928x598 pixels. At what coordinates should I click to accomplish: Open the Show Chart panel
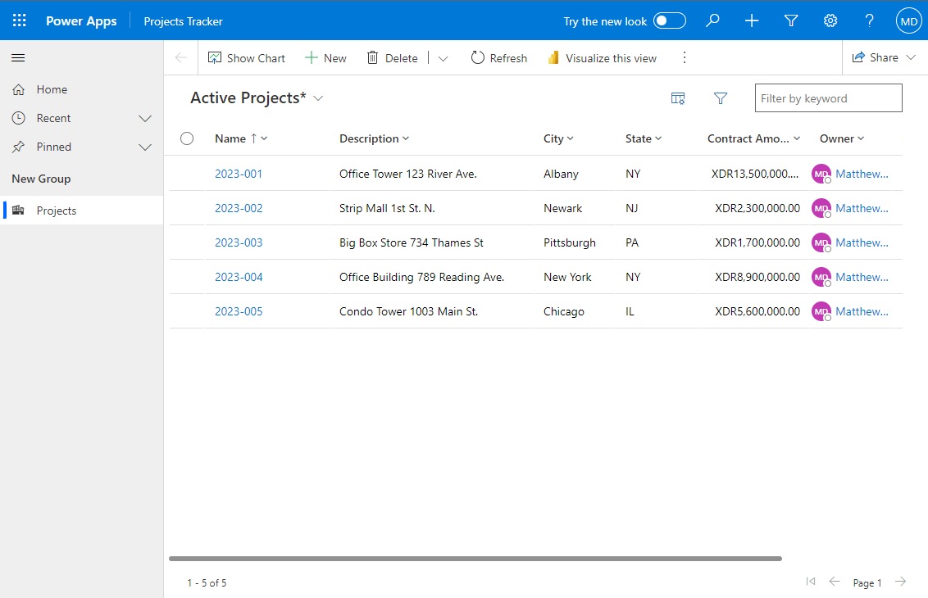(246, 57)
